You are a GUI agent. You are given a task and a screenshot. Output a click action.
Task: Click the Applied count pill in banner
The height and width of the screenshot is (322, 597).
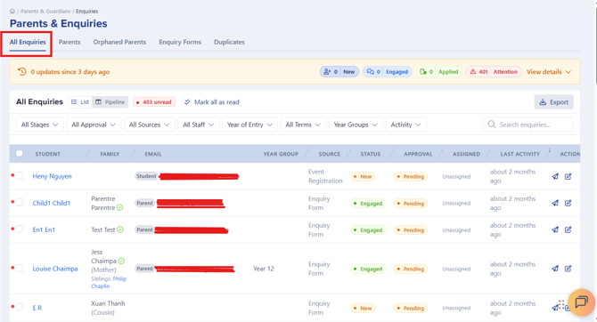(439, 72)
